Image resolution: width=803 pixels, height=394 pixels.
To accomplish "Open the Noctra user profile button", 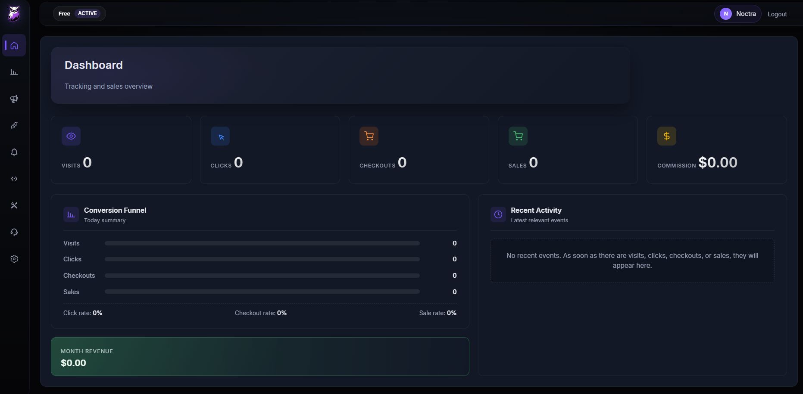I will 738,14.
